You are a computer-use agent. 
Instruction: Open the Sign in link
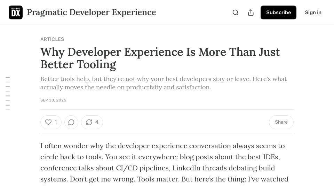tap(313, 12)
